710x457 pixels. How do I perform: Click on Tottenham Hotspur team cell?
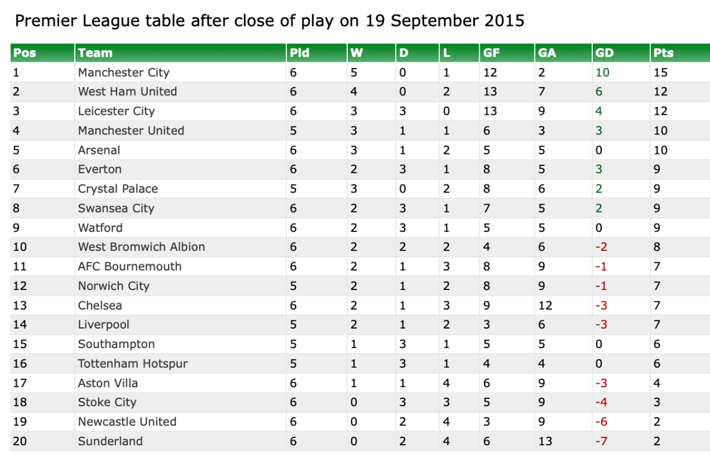[x=133, y=363]
